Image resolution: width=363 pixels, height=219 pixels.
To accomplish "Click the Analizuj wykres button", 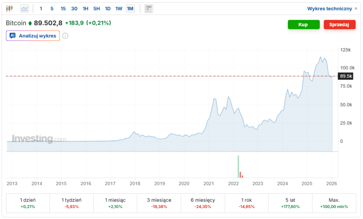I will (x=33, y=35).
